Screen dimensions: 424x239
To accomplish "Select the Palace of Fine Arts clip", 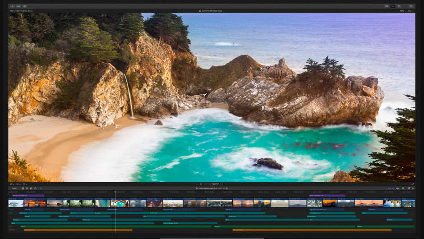I will click(x=195, y=203).
